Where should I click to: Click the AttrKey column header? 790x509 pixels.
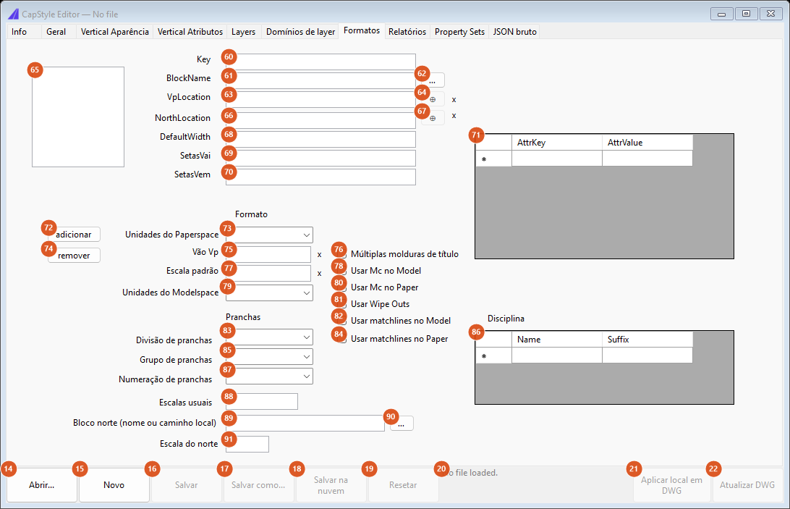pyautogui.click(x=557, y=143)
